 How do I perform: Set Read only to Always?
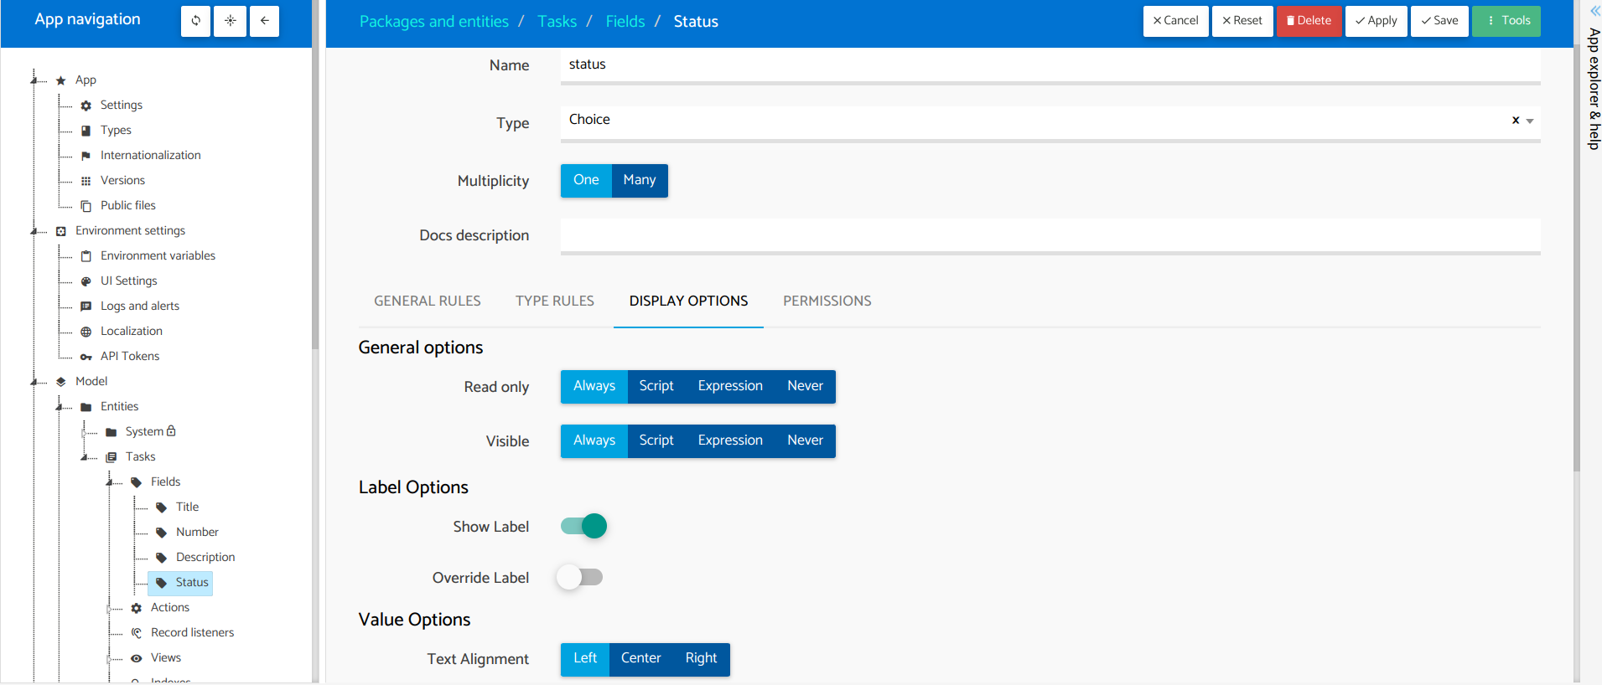click(594, 386)
